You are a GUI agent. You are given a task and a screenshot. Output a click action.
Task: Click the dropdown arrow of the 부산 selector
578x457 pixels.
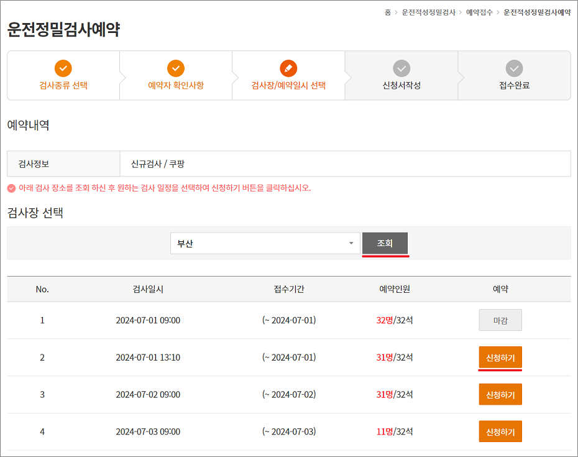351,243
